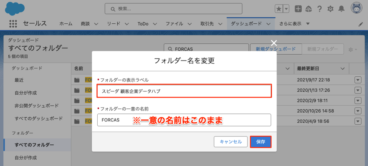Click the folder search field containing FORCAS
368x166 pixels.
(x=206, y=49)
